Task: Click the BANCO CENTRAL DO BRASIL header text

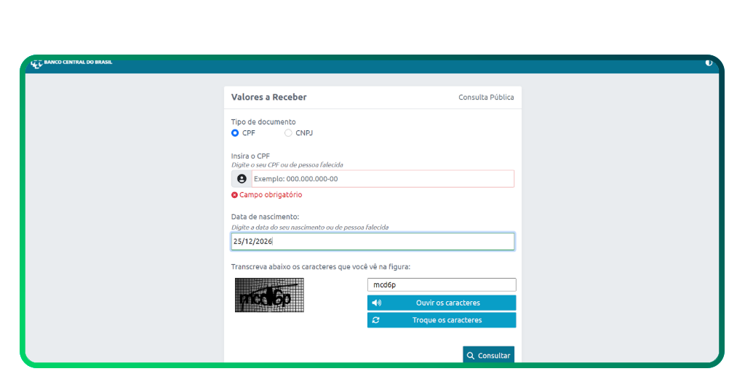Action: pyautogui.click(x=78, y=63)
